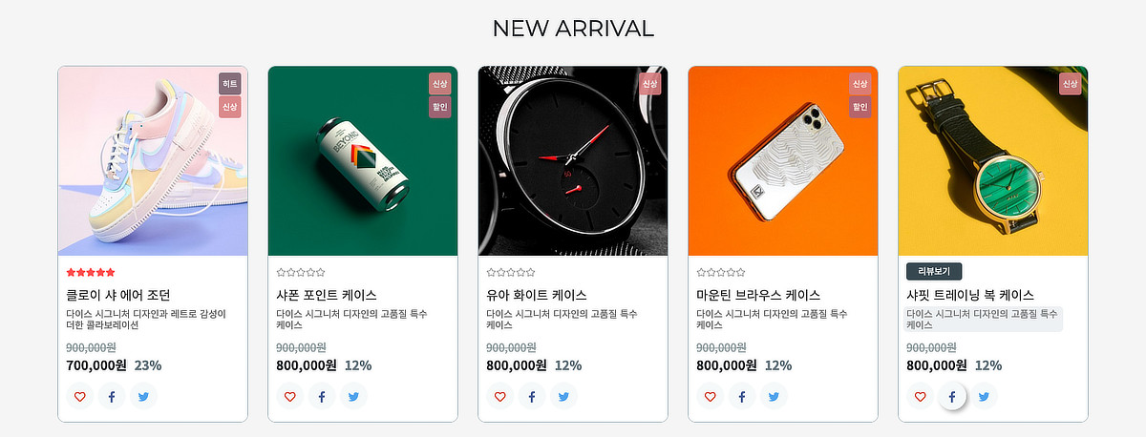1146x437 pixels.
Task: Click the phone case image on orange
Action: (783, 160)
